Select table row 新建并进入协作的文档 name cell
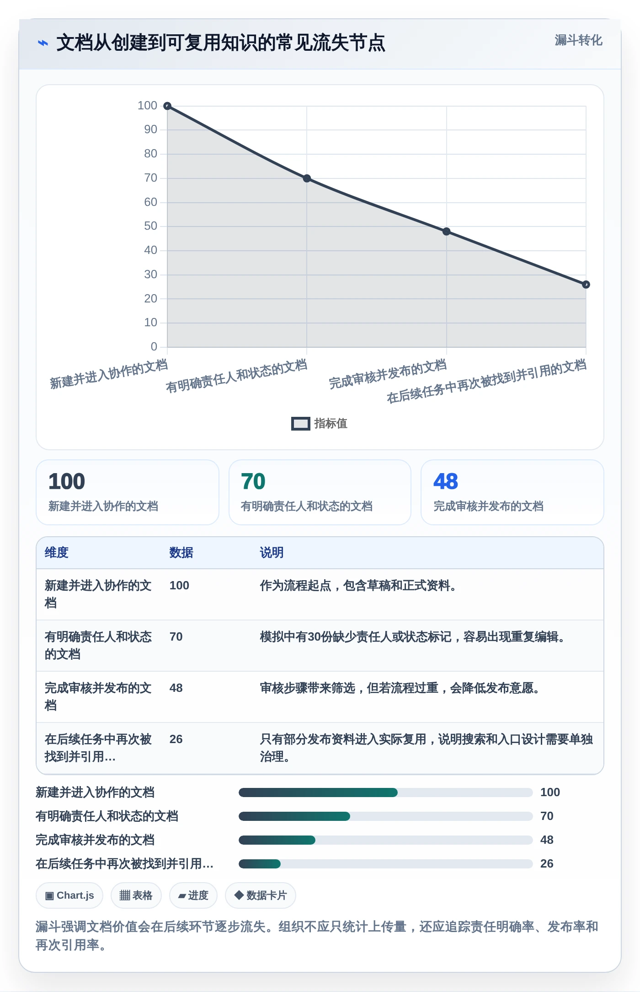This screenshot has height=992, width=640. click(98, 594)
